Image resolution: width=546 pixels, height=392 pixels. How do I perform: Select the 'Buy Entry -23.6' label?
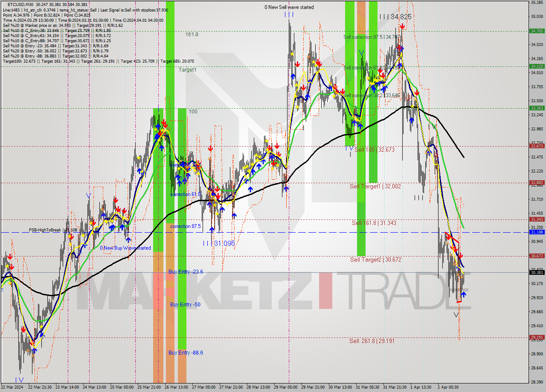(x=186, y=272)
